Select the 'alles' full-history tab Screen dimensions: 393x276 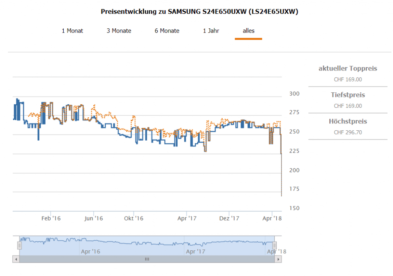tap(248, 31)
